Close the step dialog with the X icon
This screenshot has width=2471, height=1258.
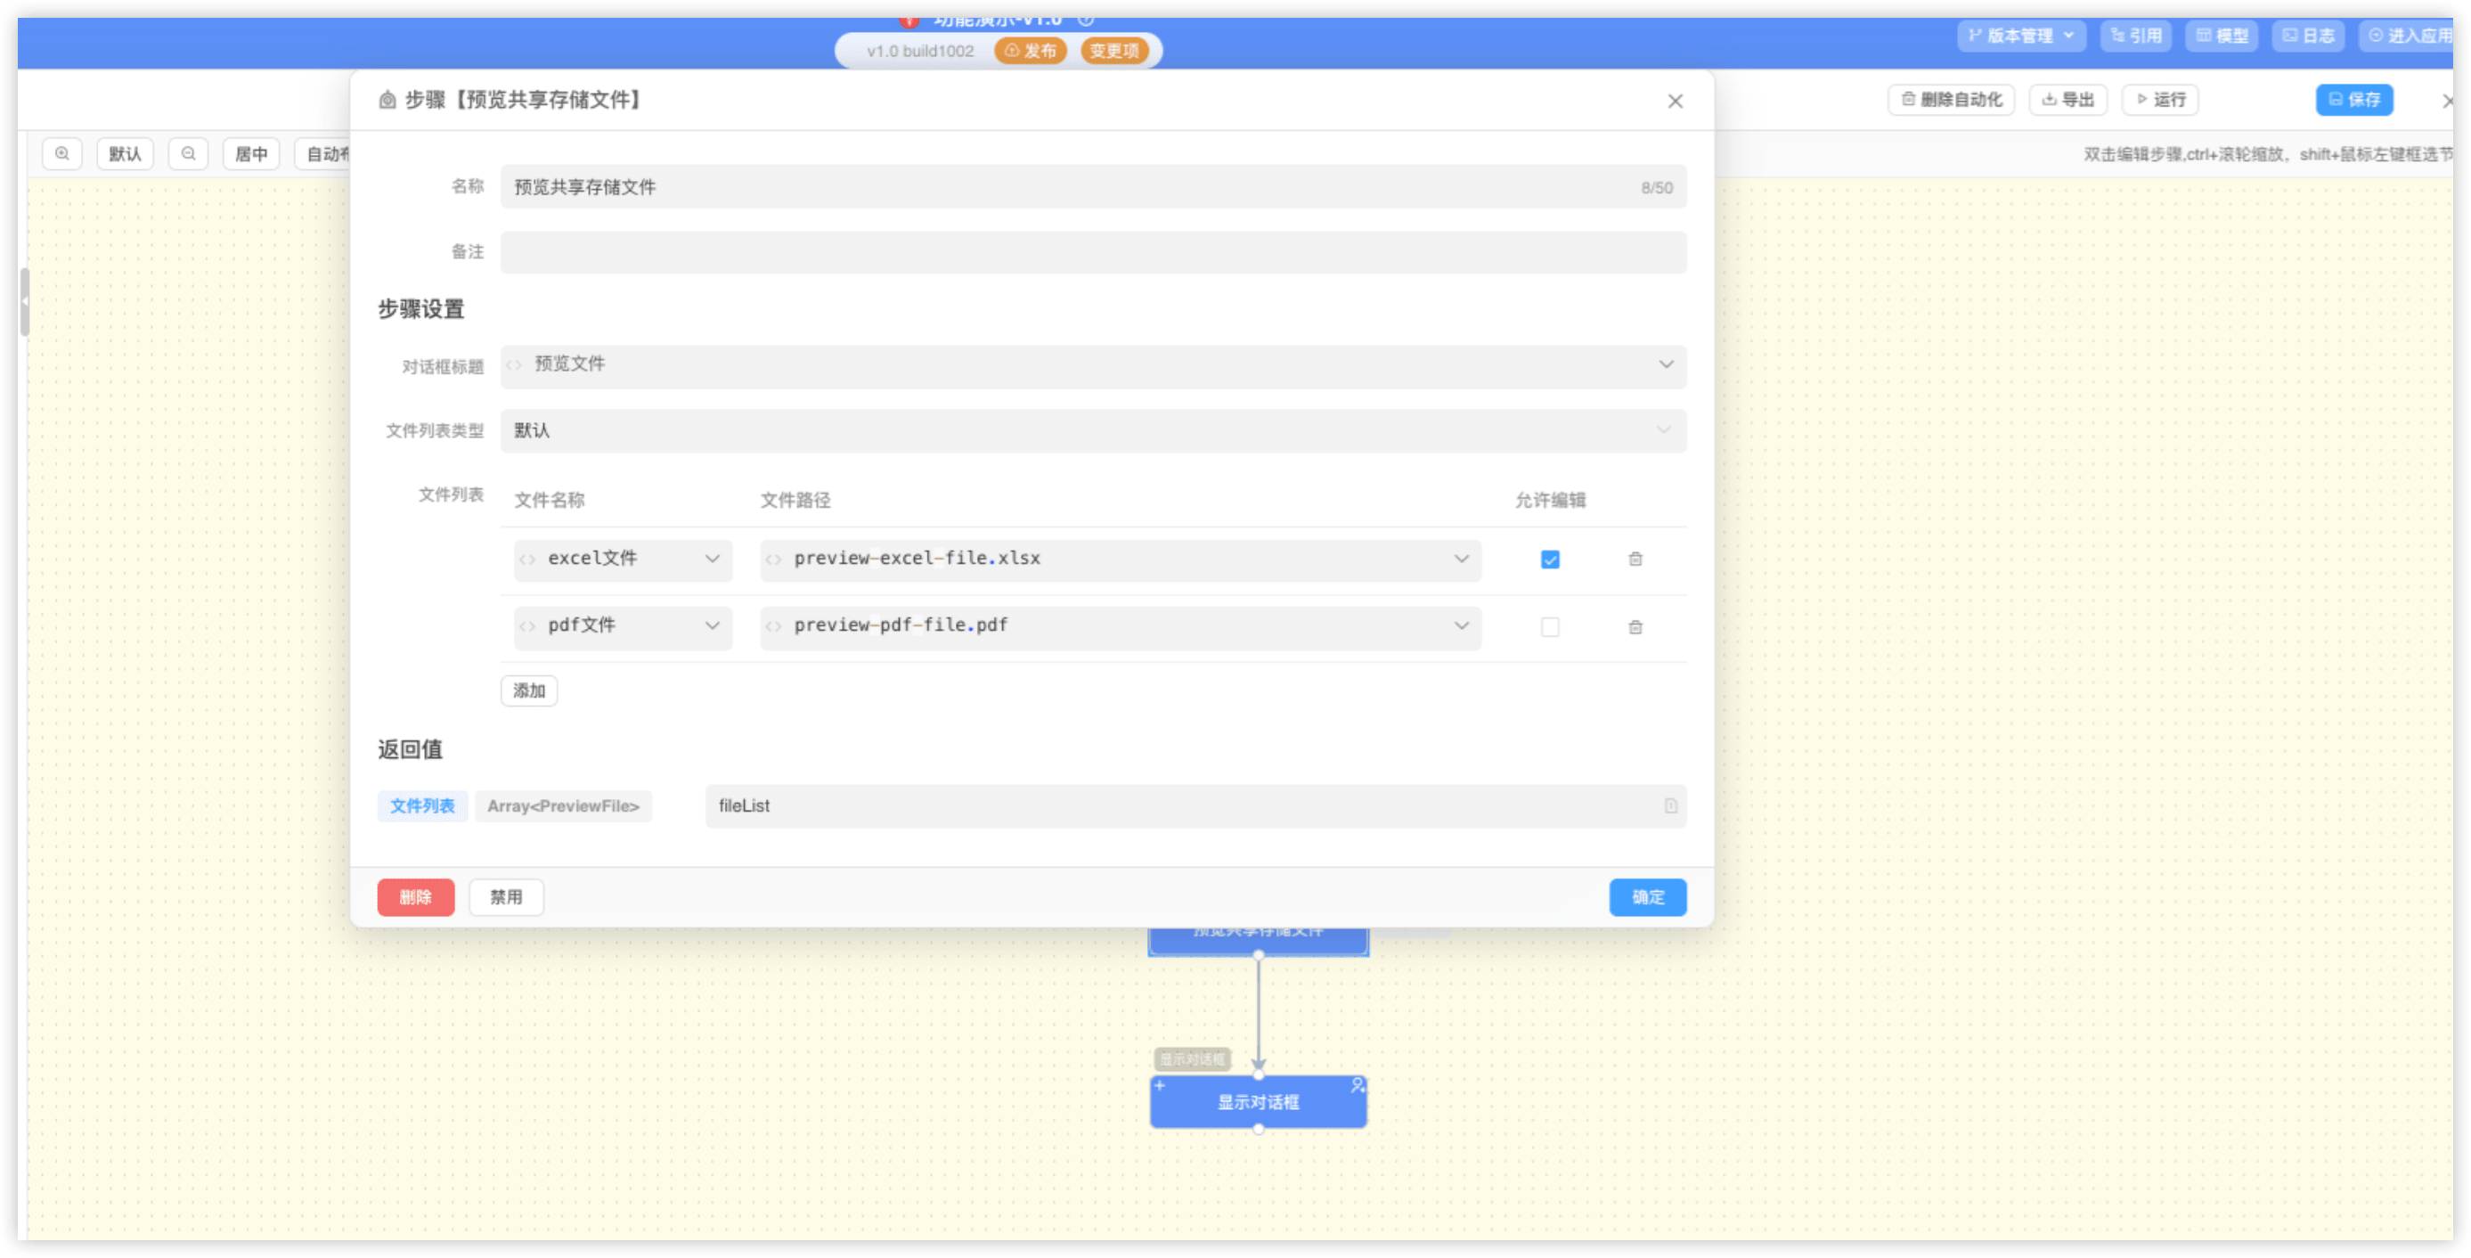click(1675, 101)
